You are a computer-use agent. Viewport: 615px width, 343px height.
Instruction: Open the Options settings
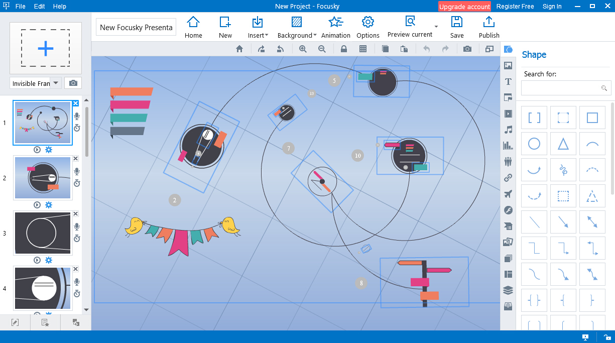click(368, 27)
